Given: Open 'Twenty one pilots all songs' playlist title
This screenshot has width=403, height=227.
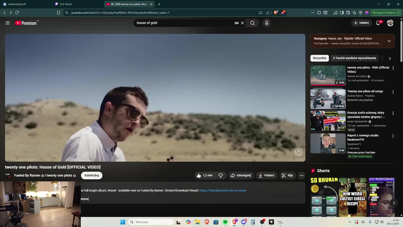Looking at the screenshot, I should point(365,91).
